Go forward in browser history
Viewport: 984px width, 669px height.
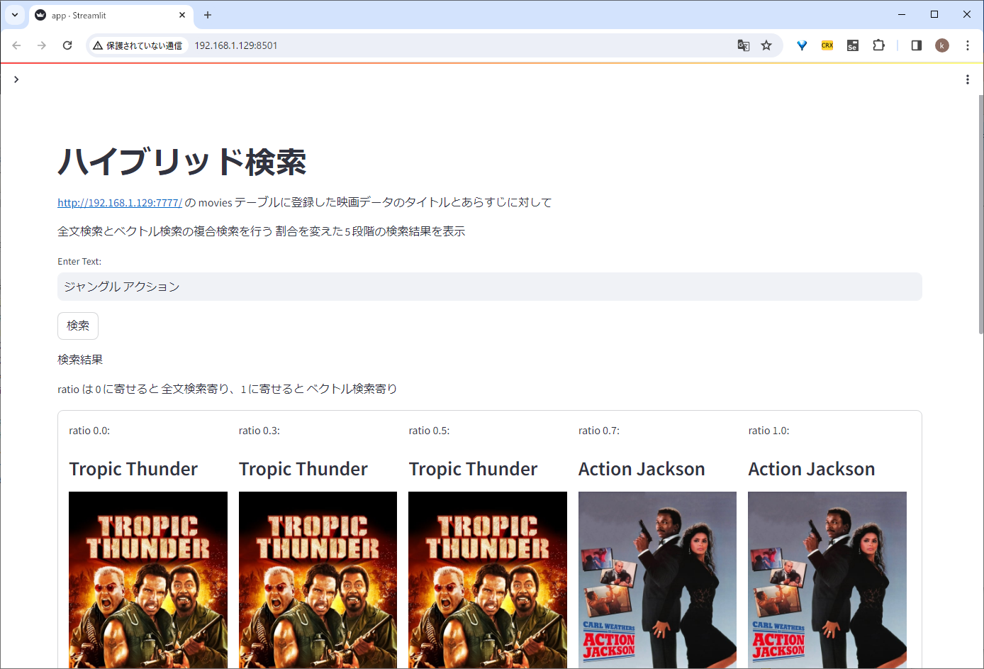[x=42, y=45]
